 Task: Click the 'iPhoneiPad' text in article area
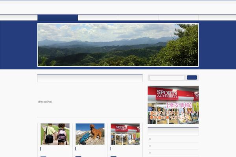tap(45, 102)
